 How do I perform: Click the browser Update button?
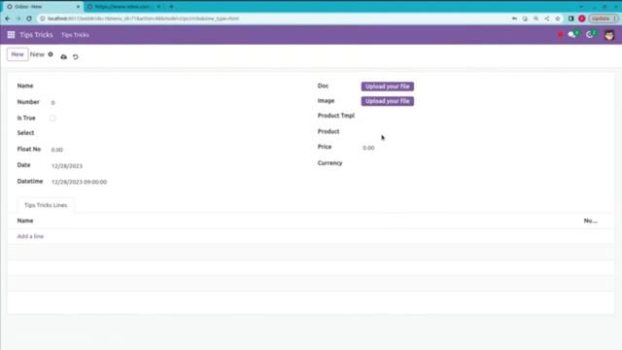click(x=604, y=18)
